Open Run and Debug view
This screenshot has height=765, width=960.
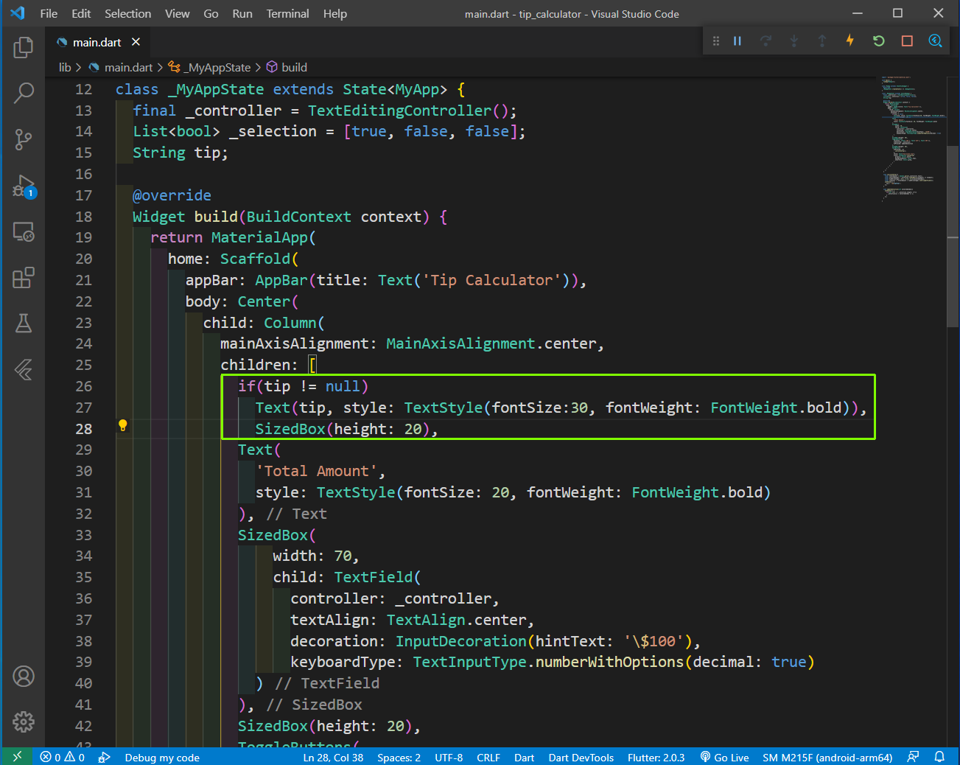pyautogui.click(x=24, y=186)
